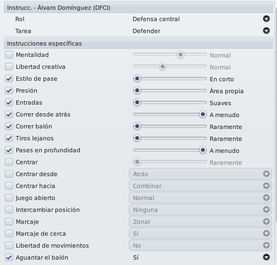Image resolution: width=277 pixels, height=265 pixels.
Task: Uncheck the Estilo de pase checkbox
Action: pyautogui.click(x=9, y=79)
